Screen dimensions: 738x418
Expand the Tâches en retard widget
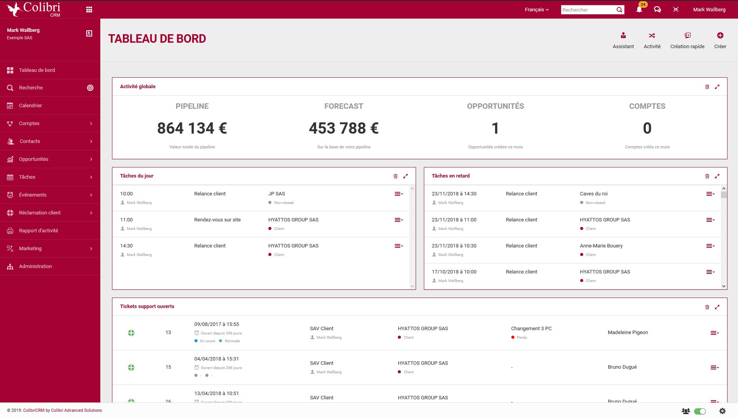[717, 176]
